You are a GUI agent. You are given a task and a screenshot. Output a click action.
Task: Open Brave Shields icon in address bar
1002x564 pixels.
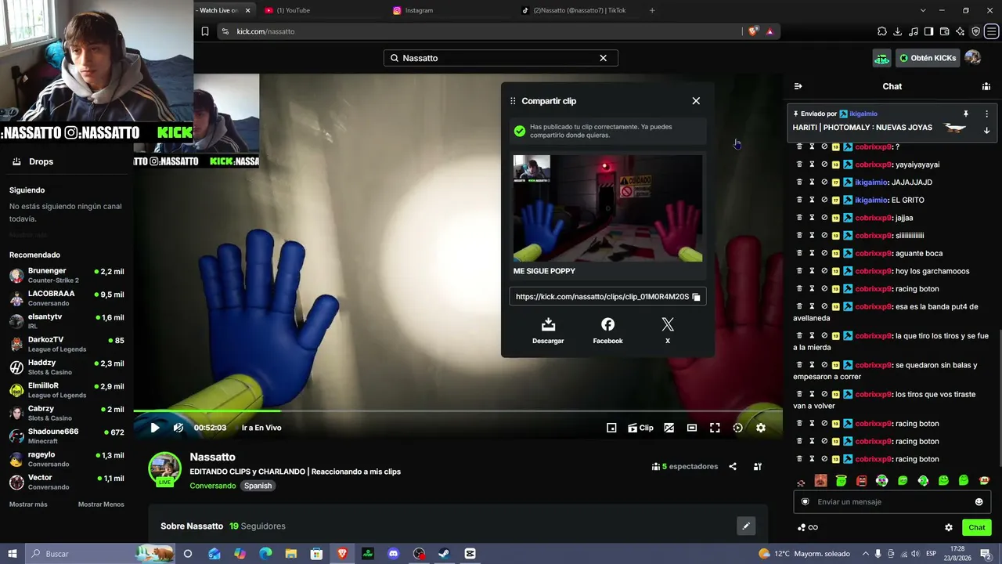[753, 31]
